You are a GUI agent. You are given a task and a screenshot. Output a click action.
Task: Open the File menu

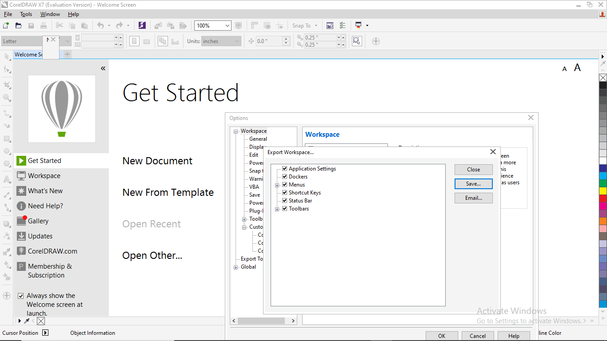click(8, 14)
